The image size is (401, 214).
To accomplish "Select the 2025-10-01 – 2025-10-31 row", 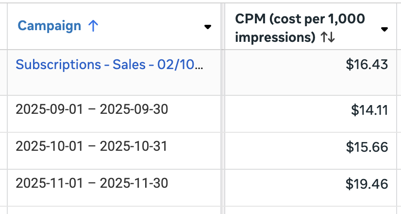I will coord(92,146).
